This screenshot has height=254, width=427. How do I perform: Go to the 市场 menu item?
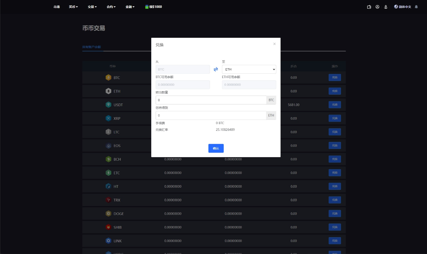tap(57, 7)
